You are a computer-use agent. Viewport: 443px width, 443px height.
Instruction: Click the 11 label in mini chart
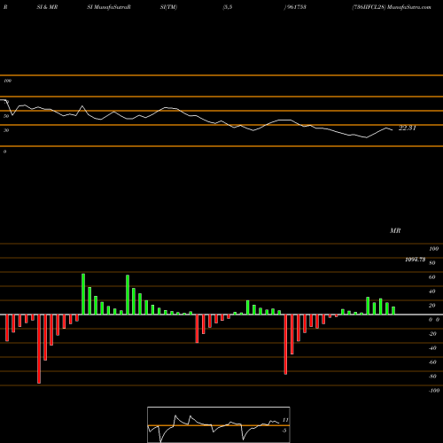pos(285,420)
